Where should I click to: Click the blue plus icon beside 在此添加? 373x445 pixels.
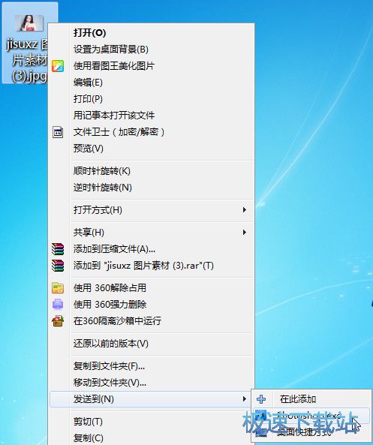(261, 399)
